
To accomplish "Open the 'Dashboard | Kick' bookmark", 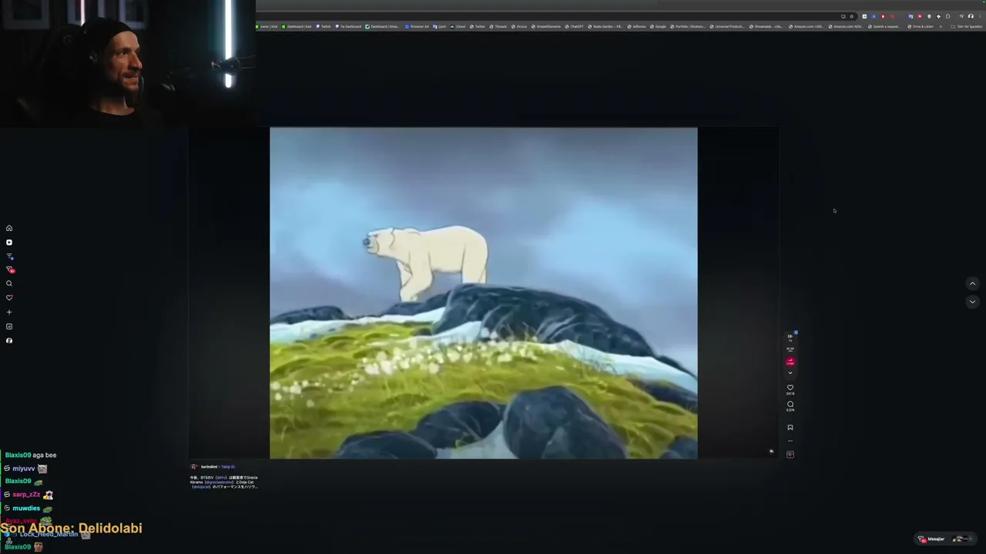I will pos(297,27).
